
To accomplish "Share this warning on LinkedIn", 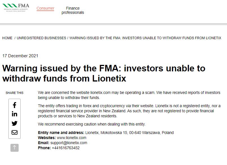I will 14,114.
